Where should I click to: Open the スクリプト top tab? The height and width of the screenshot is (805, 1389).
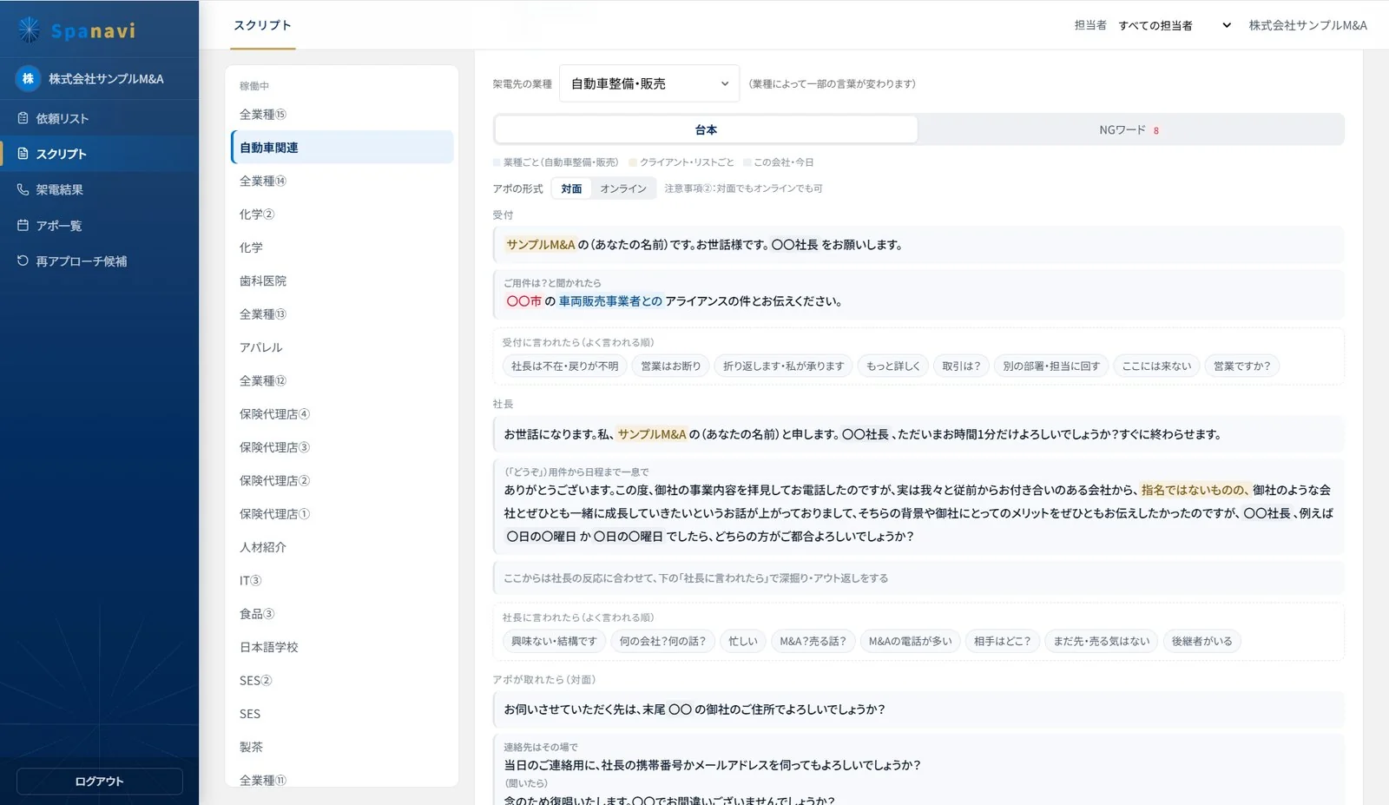pos(262,25)
